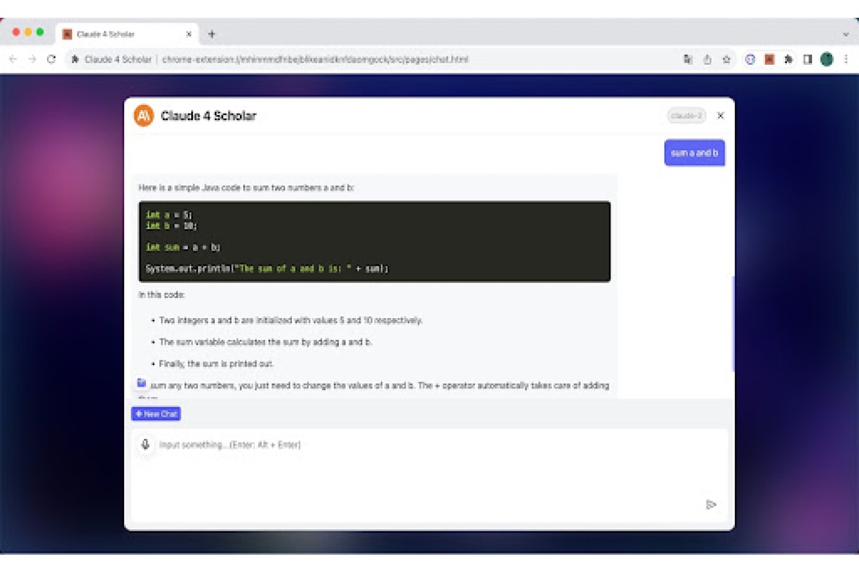
Task: Click the translate page icon in address bar
Action: [x=688, y=59]
